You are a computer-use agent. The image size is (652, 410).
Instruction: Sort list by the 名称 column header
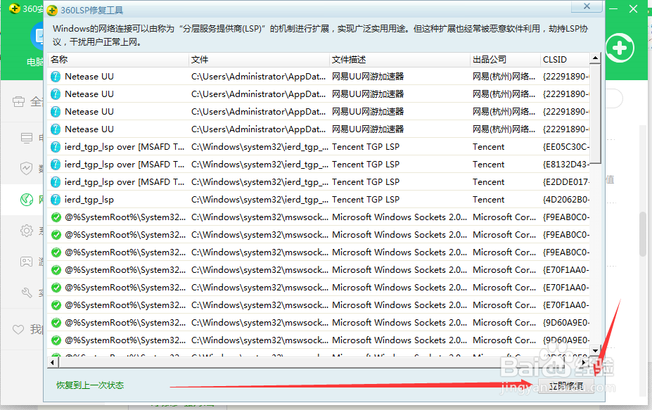(x=118, y=60)
